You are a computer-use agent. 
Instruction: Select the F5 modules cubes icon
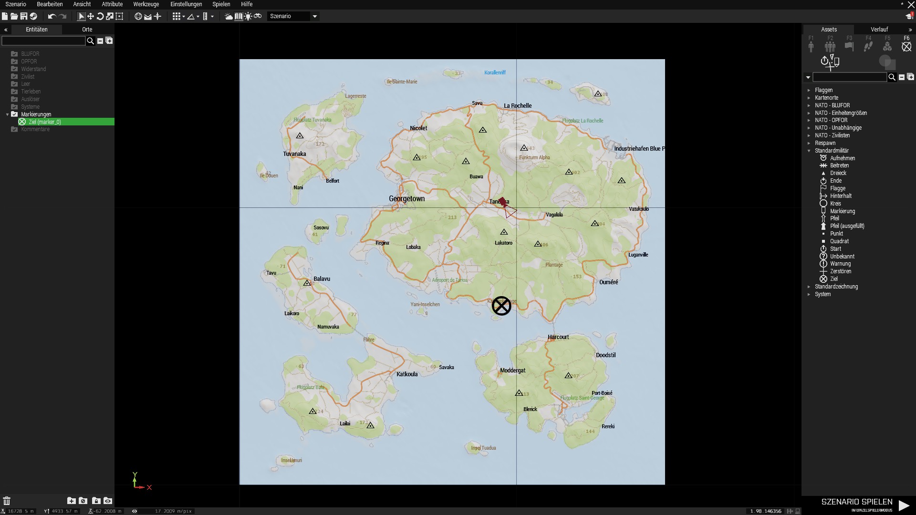[x=887, y=46]
